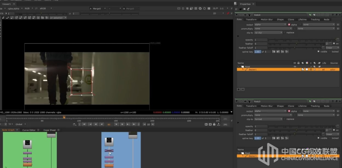Image resolution: width=342 pixels, height=168 pixels.
Task: Open opacity animation curve menu in Roto4
Action: [338, 40]
